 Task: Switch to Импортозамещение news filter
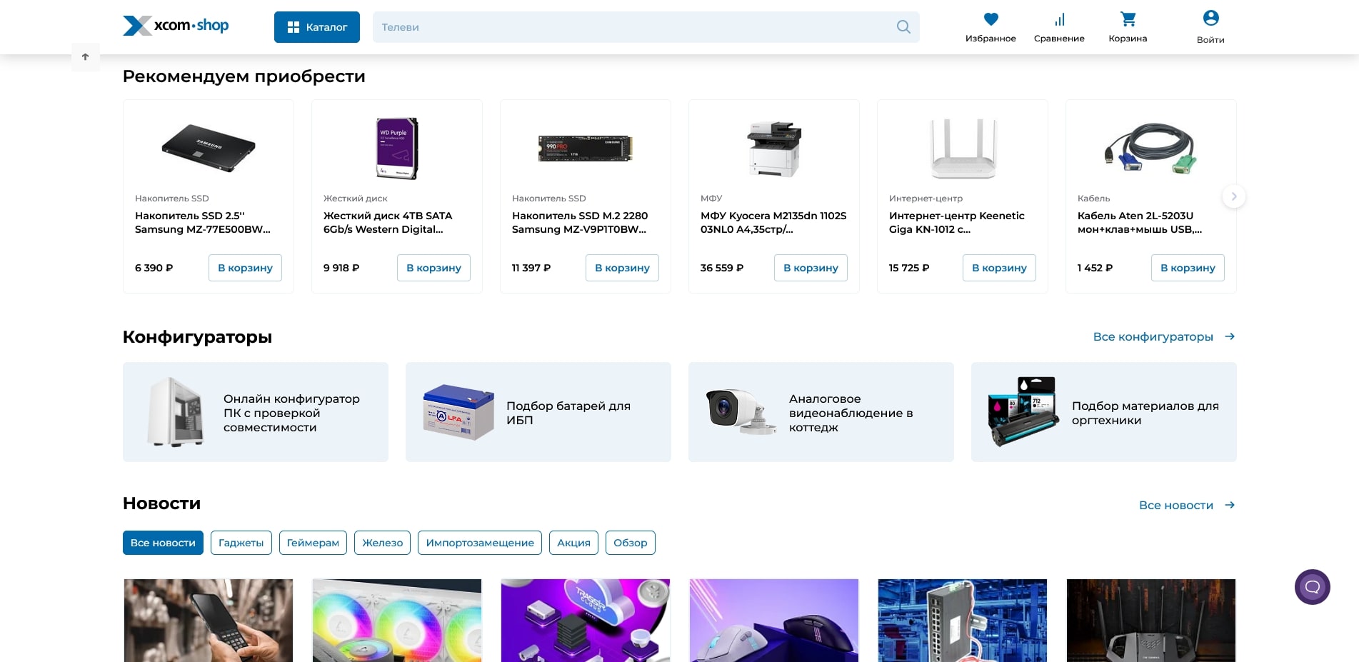click(x=479, y=543)
